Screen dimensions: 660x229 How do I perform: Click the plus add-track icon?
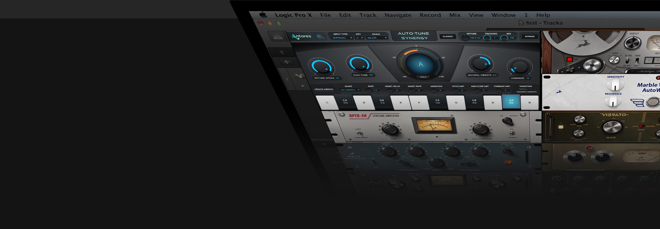click(286, 62)
